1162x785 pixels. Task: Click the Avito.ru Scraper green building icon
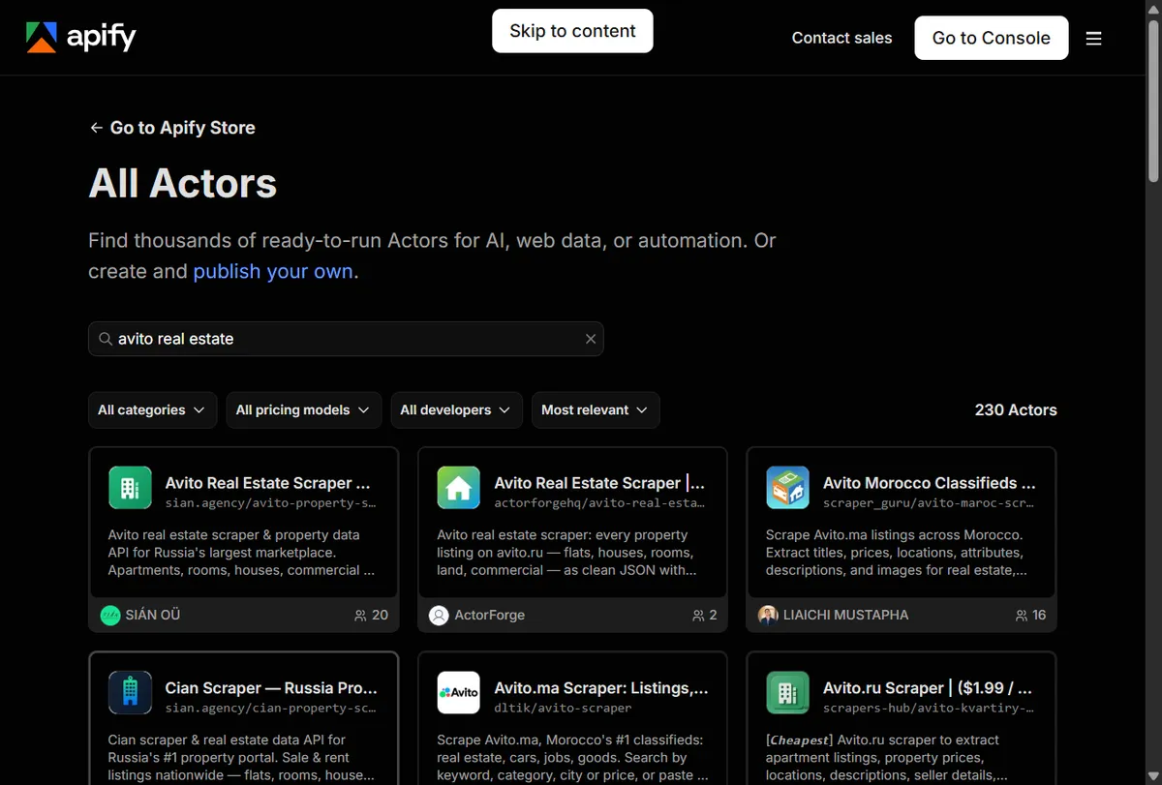point(787,693)
